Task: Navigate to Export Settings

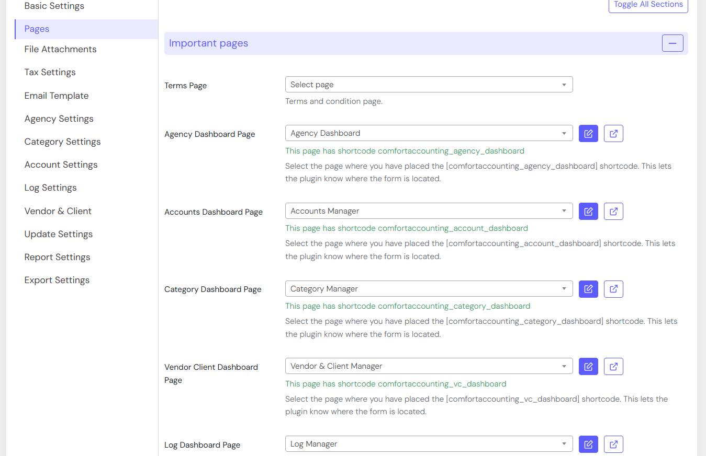Action: pos(57,280)
